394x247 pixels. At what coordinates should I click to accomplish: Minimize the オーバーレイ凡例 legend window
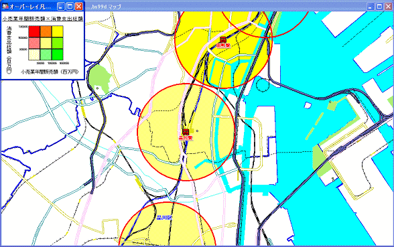point(61,6)
